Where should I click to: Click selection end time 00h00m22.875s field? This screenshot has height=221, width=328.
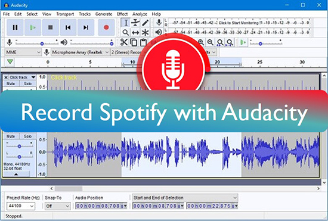[x=212, y=206]
